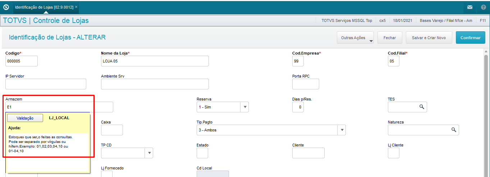Click the Ambiente Srv input field
Viewport: 490px width, 177px height.
[x=155, y=84]
